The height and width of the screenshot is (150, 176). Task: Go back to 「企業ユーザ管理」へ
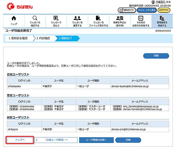click(56, 140)
